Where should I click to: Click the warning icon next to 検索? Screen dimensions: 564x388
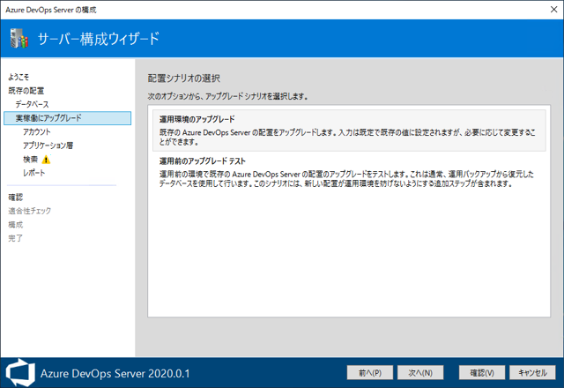point(46,160)
